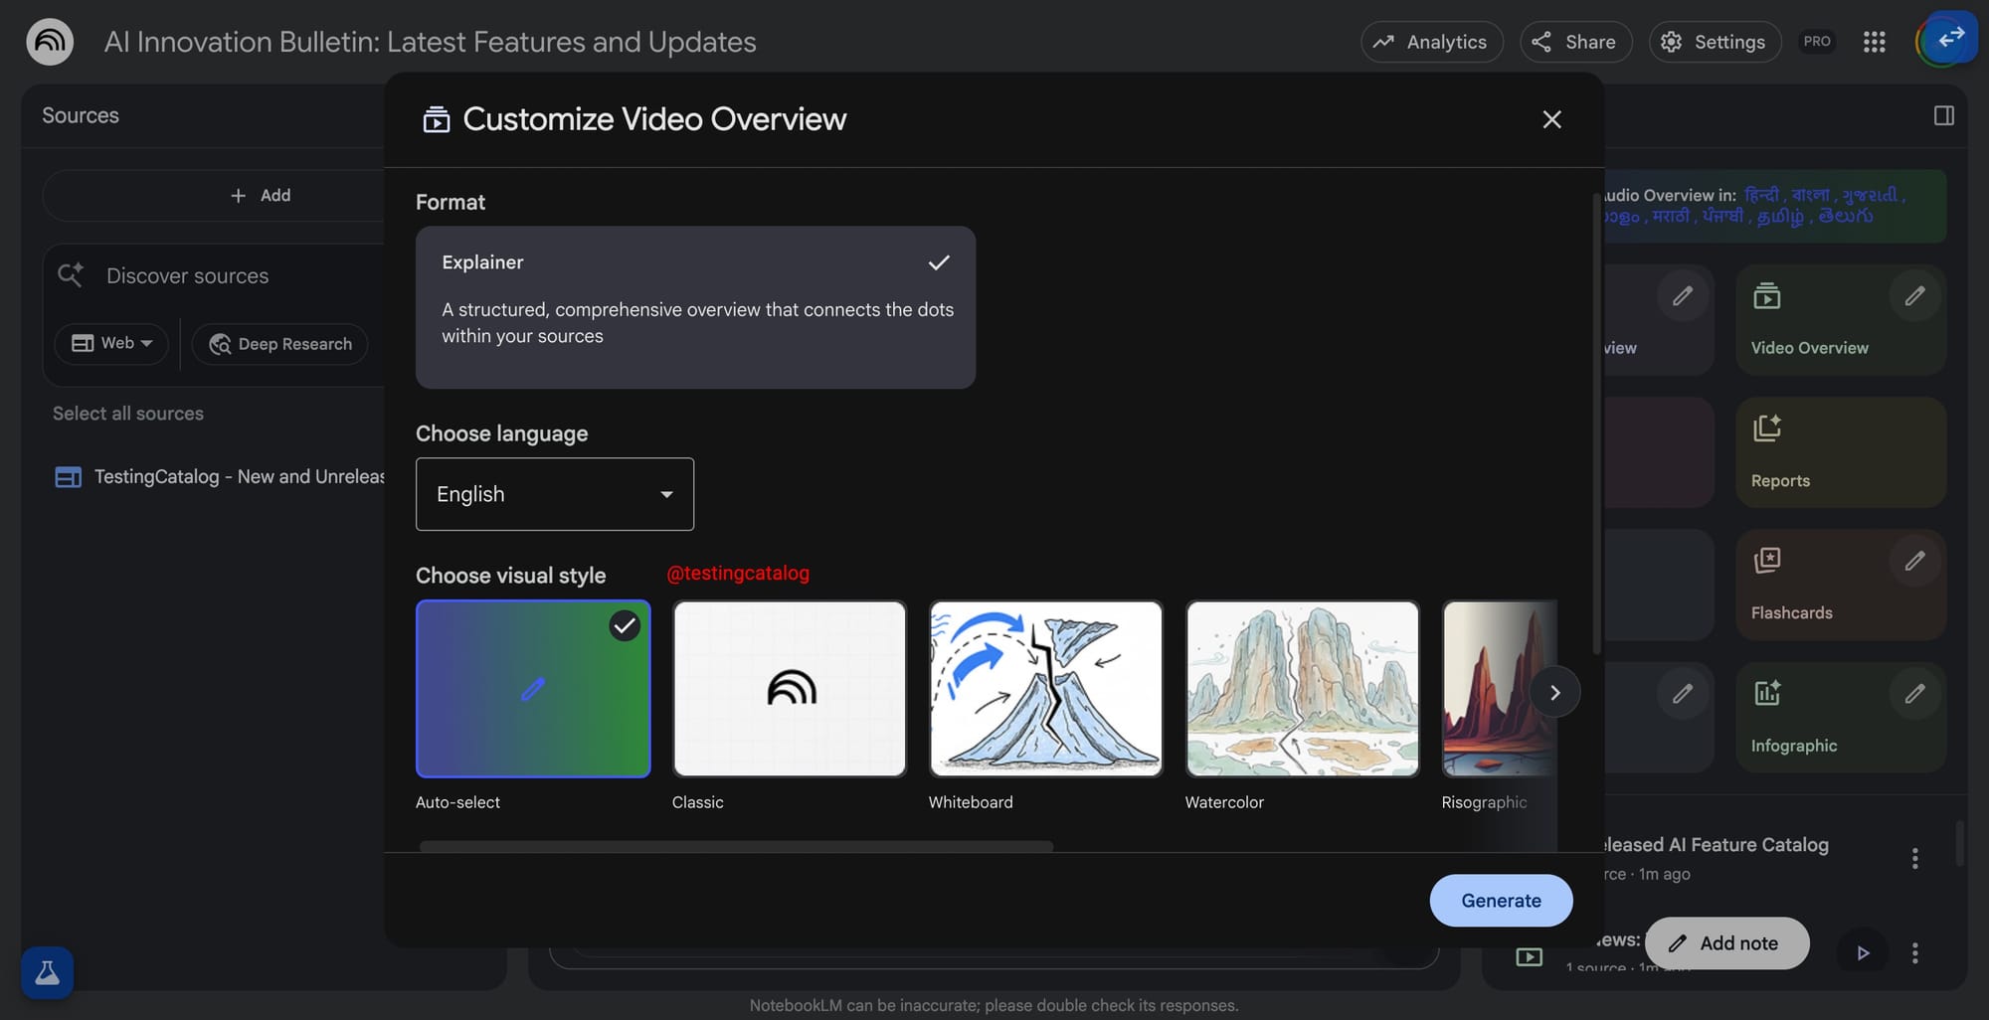Image resolution: width=1989 pixels, height=1020 pixels.
Task: Choose the Whiteboard visual style
Action: coord(1045,689)
